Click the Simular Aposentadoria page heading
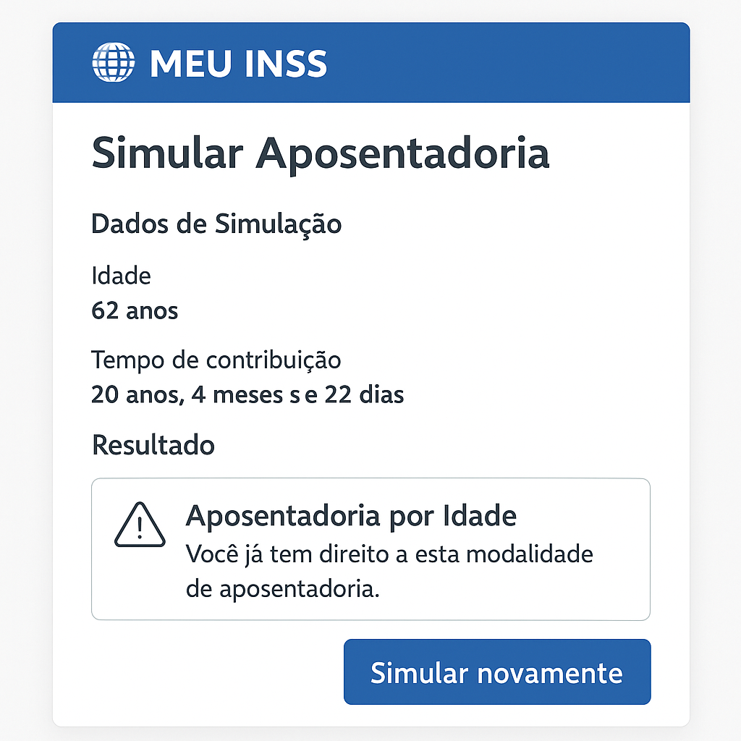The image size is (741, 741). (x=321, y=153)
